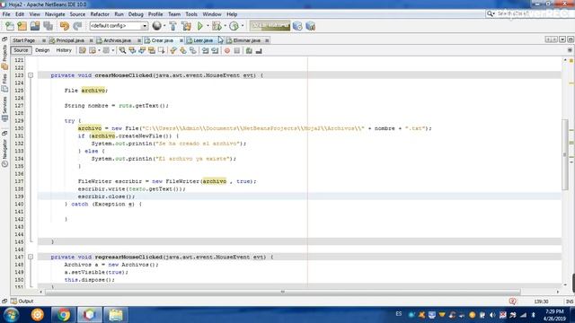
Task: Switch to Source view
Action: [x=21, y=50]
